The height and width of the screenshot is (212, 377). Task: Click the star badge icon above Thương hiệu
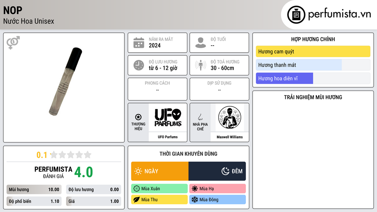138,117
